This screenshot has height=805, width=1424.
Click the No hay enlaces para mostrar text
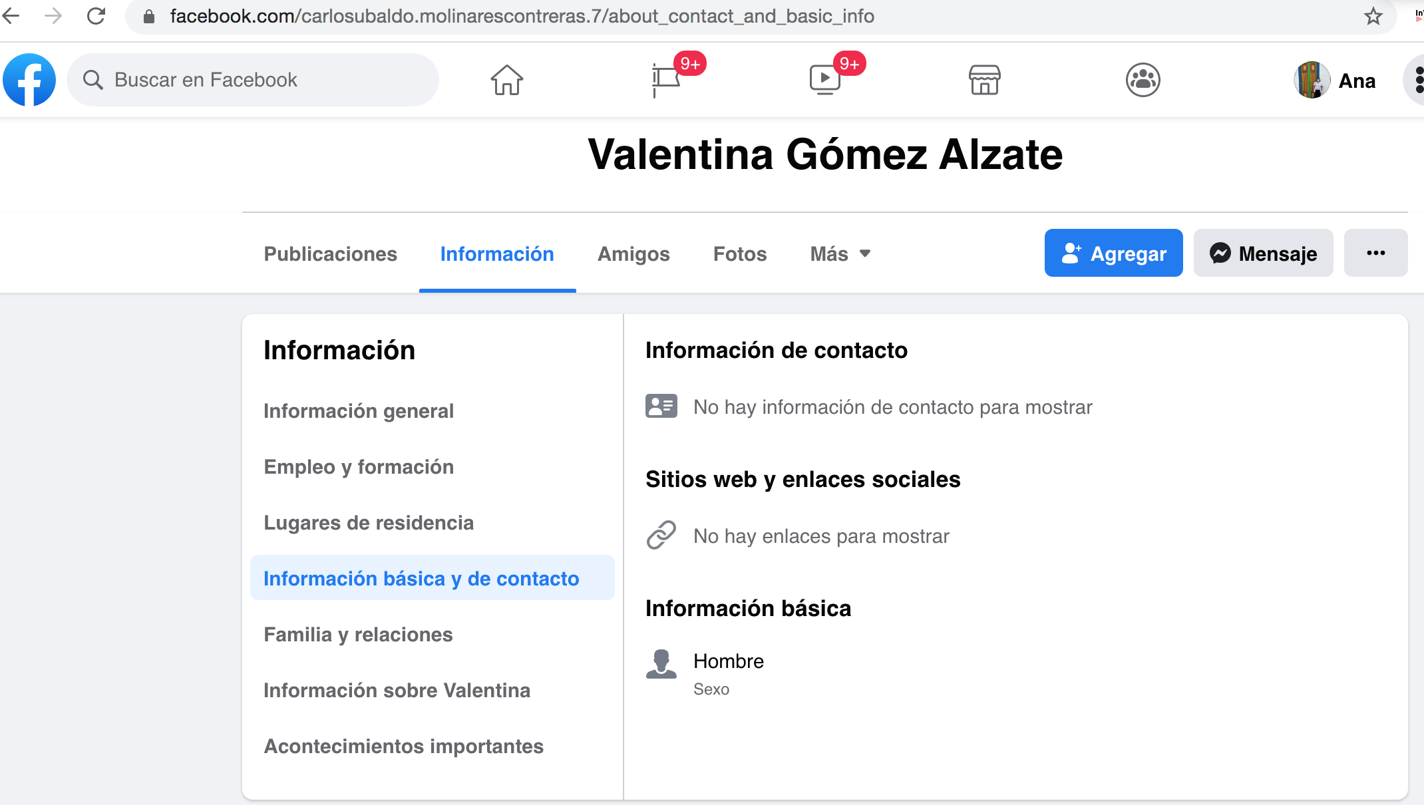821,536
